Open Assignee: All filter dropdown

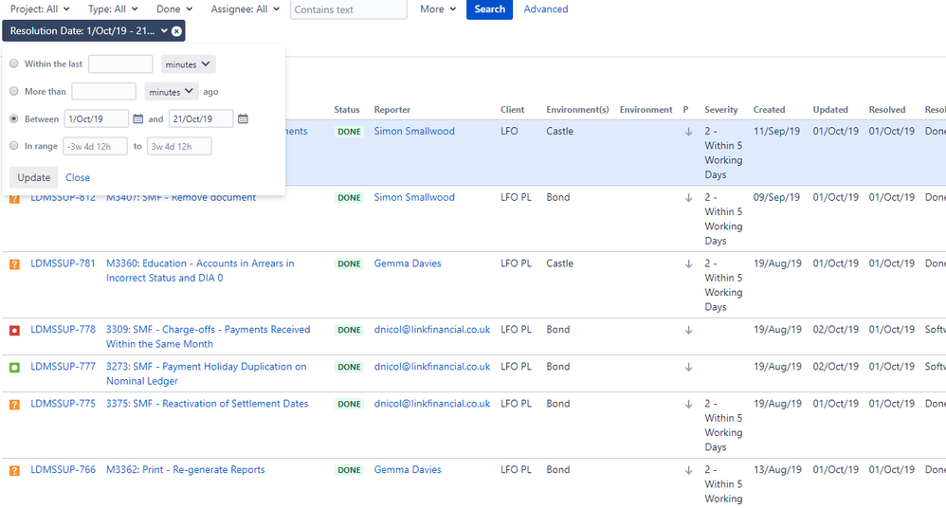245,9
